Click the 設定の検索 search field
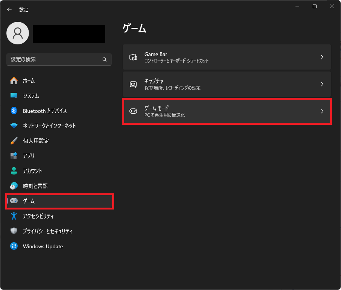Screen dimensions: 341x290 (55, 59)
